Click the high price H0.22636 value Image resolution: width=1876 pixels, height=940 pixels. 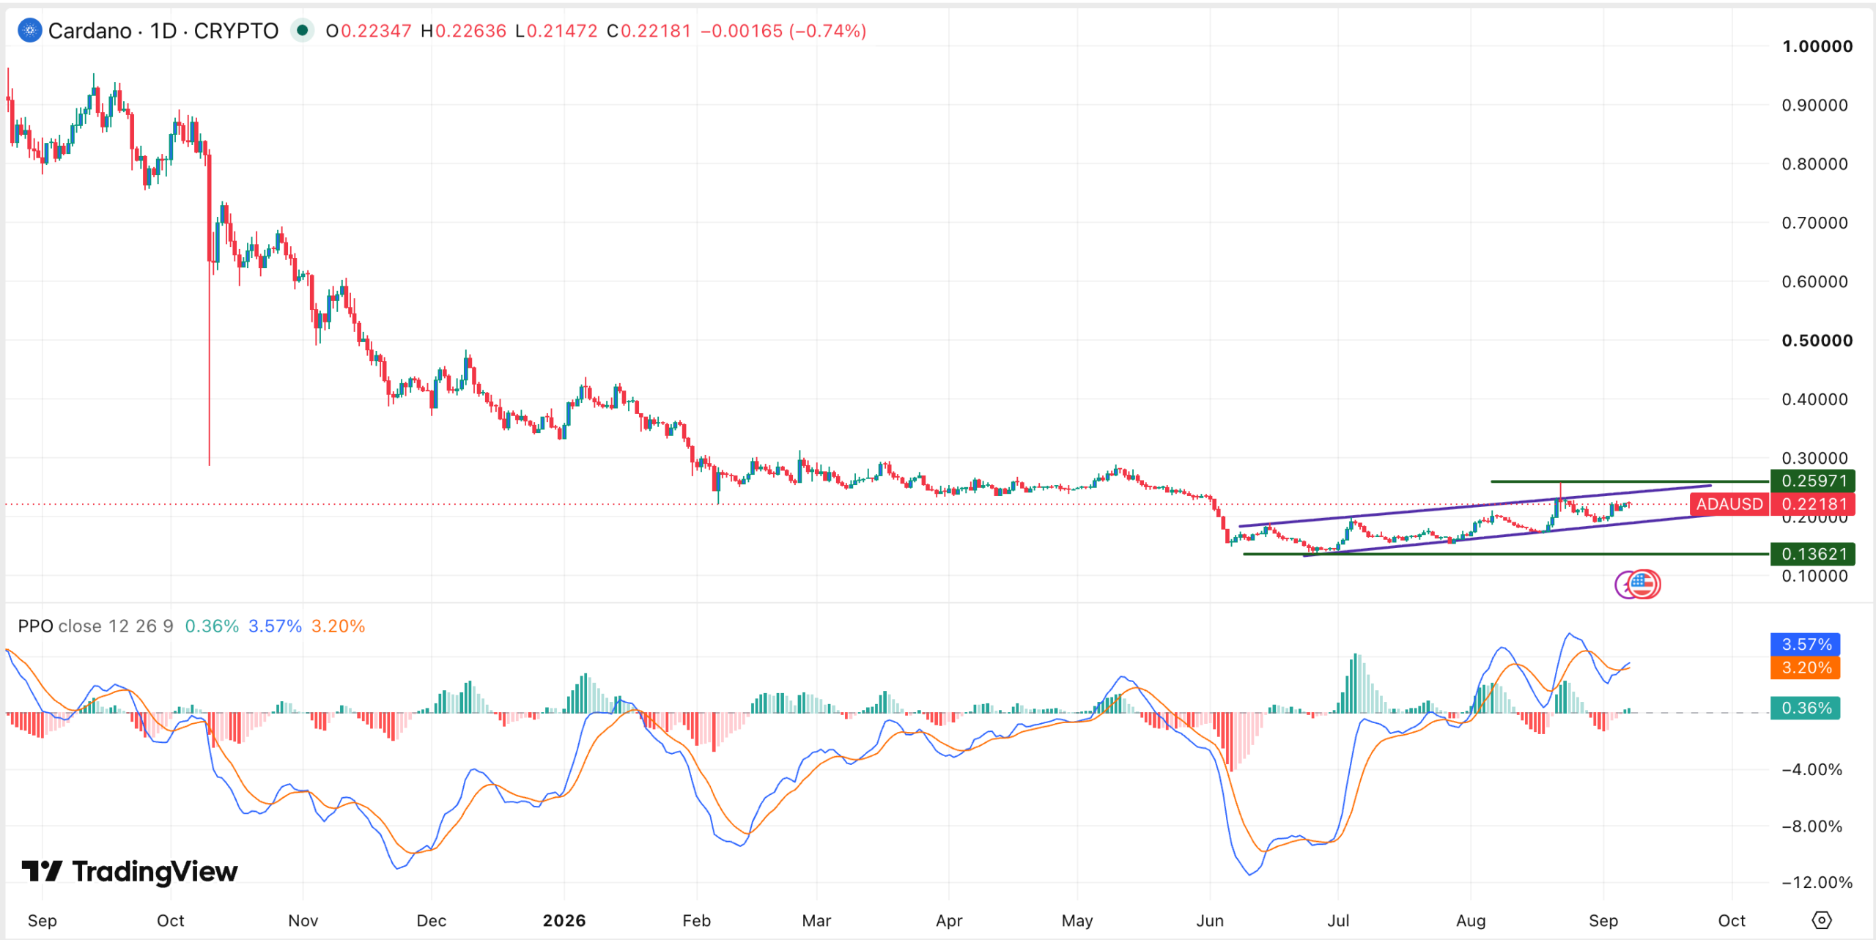463,31
